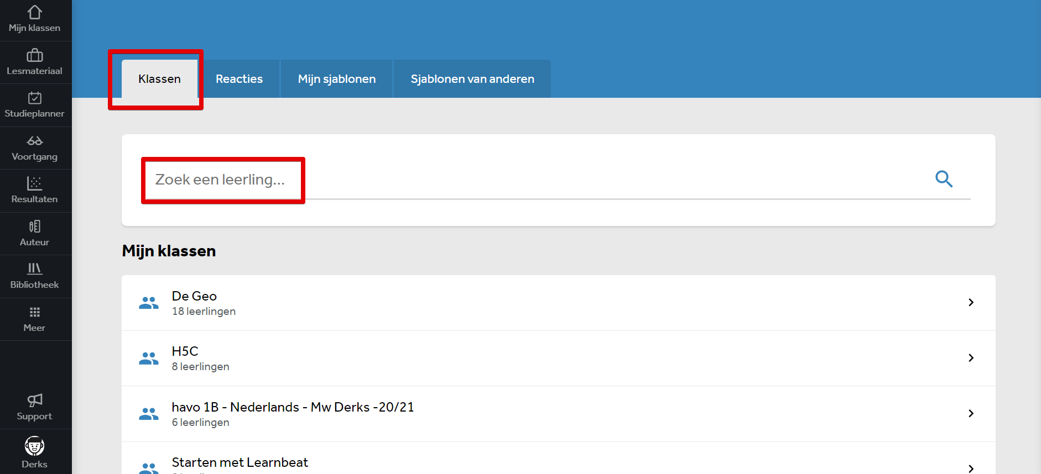
Task: Open havo 1B - Nederlands - Mw Derks class
Action: pos(559,414)
